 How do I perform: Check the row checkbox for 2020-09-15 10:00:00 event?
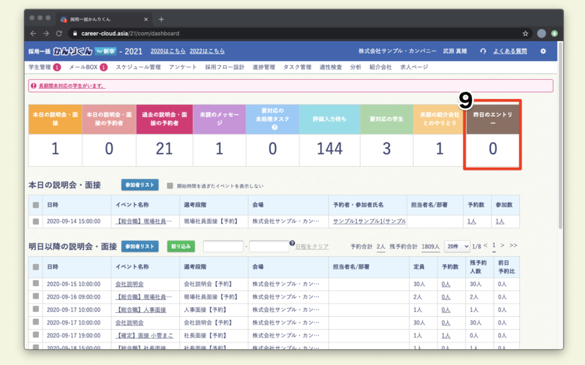pos(36,284)
